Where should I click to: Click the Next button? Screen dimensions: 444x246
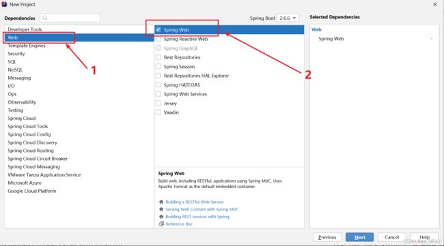click(359, 237)
